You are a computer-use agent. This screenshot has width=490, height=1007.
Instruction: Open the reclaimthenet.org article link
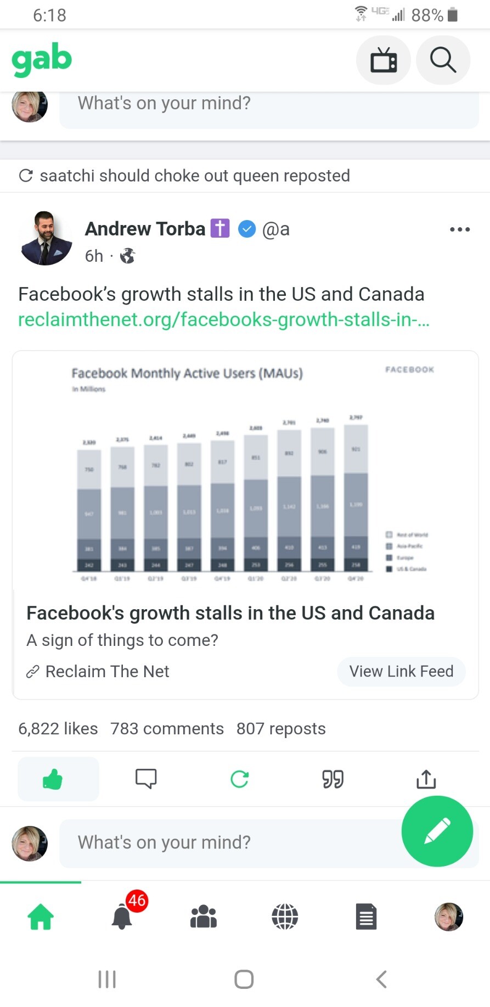coord(223,319)
